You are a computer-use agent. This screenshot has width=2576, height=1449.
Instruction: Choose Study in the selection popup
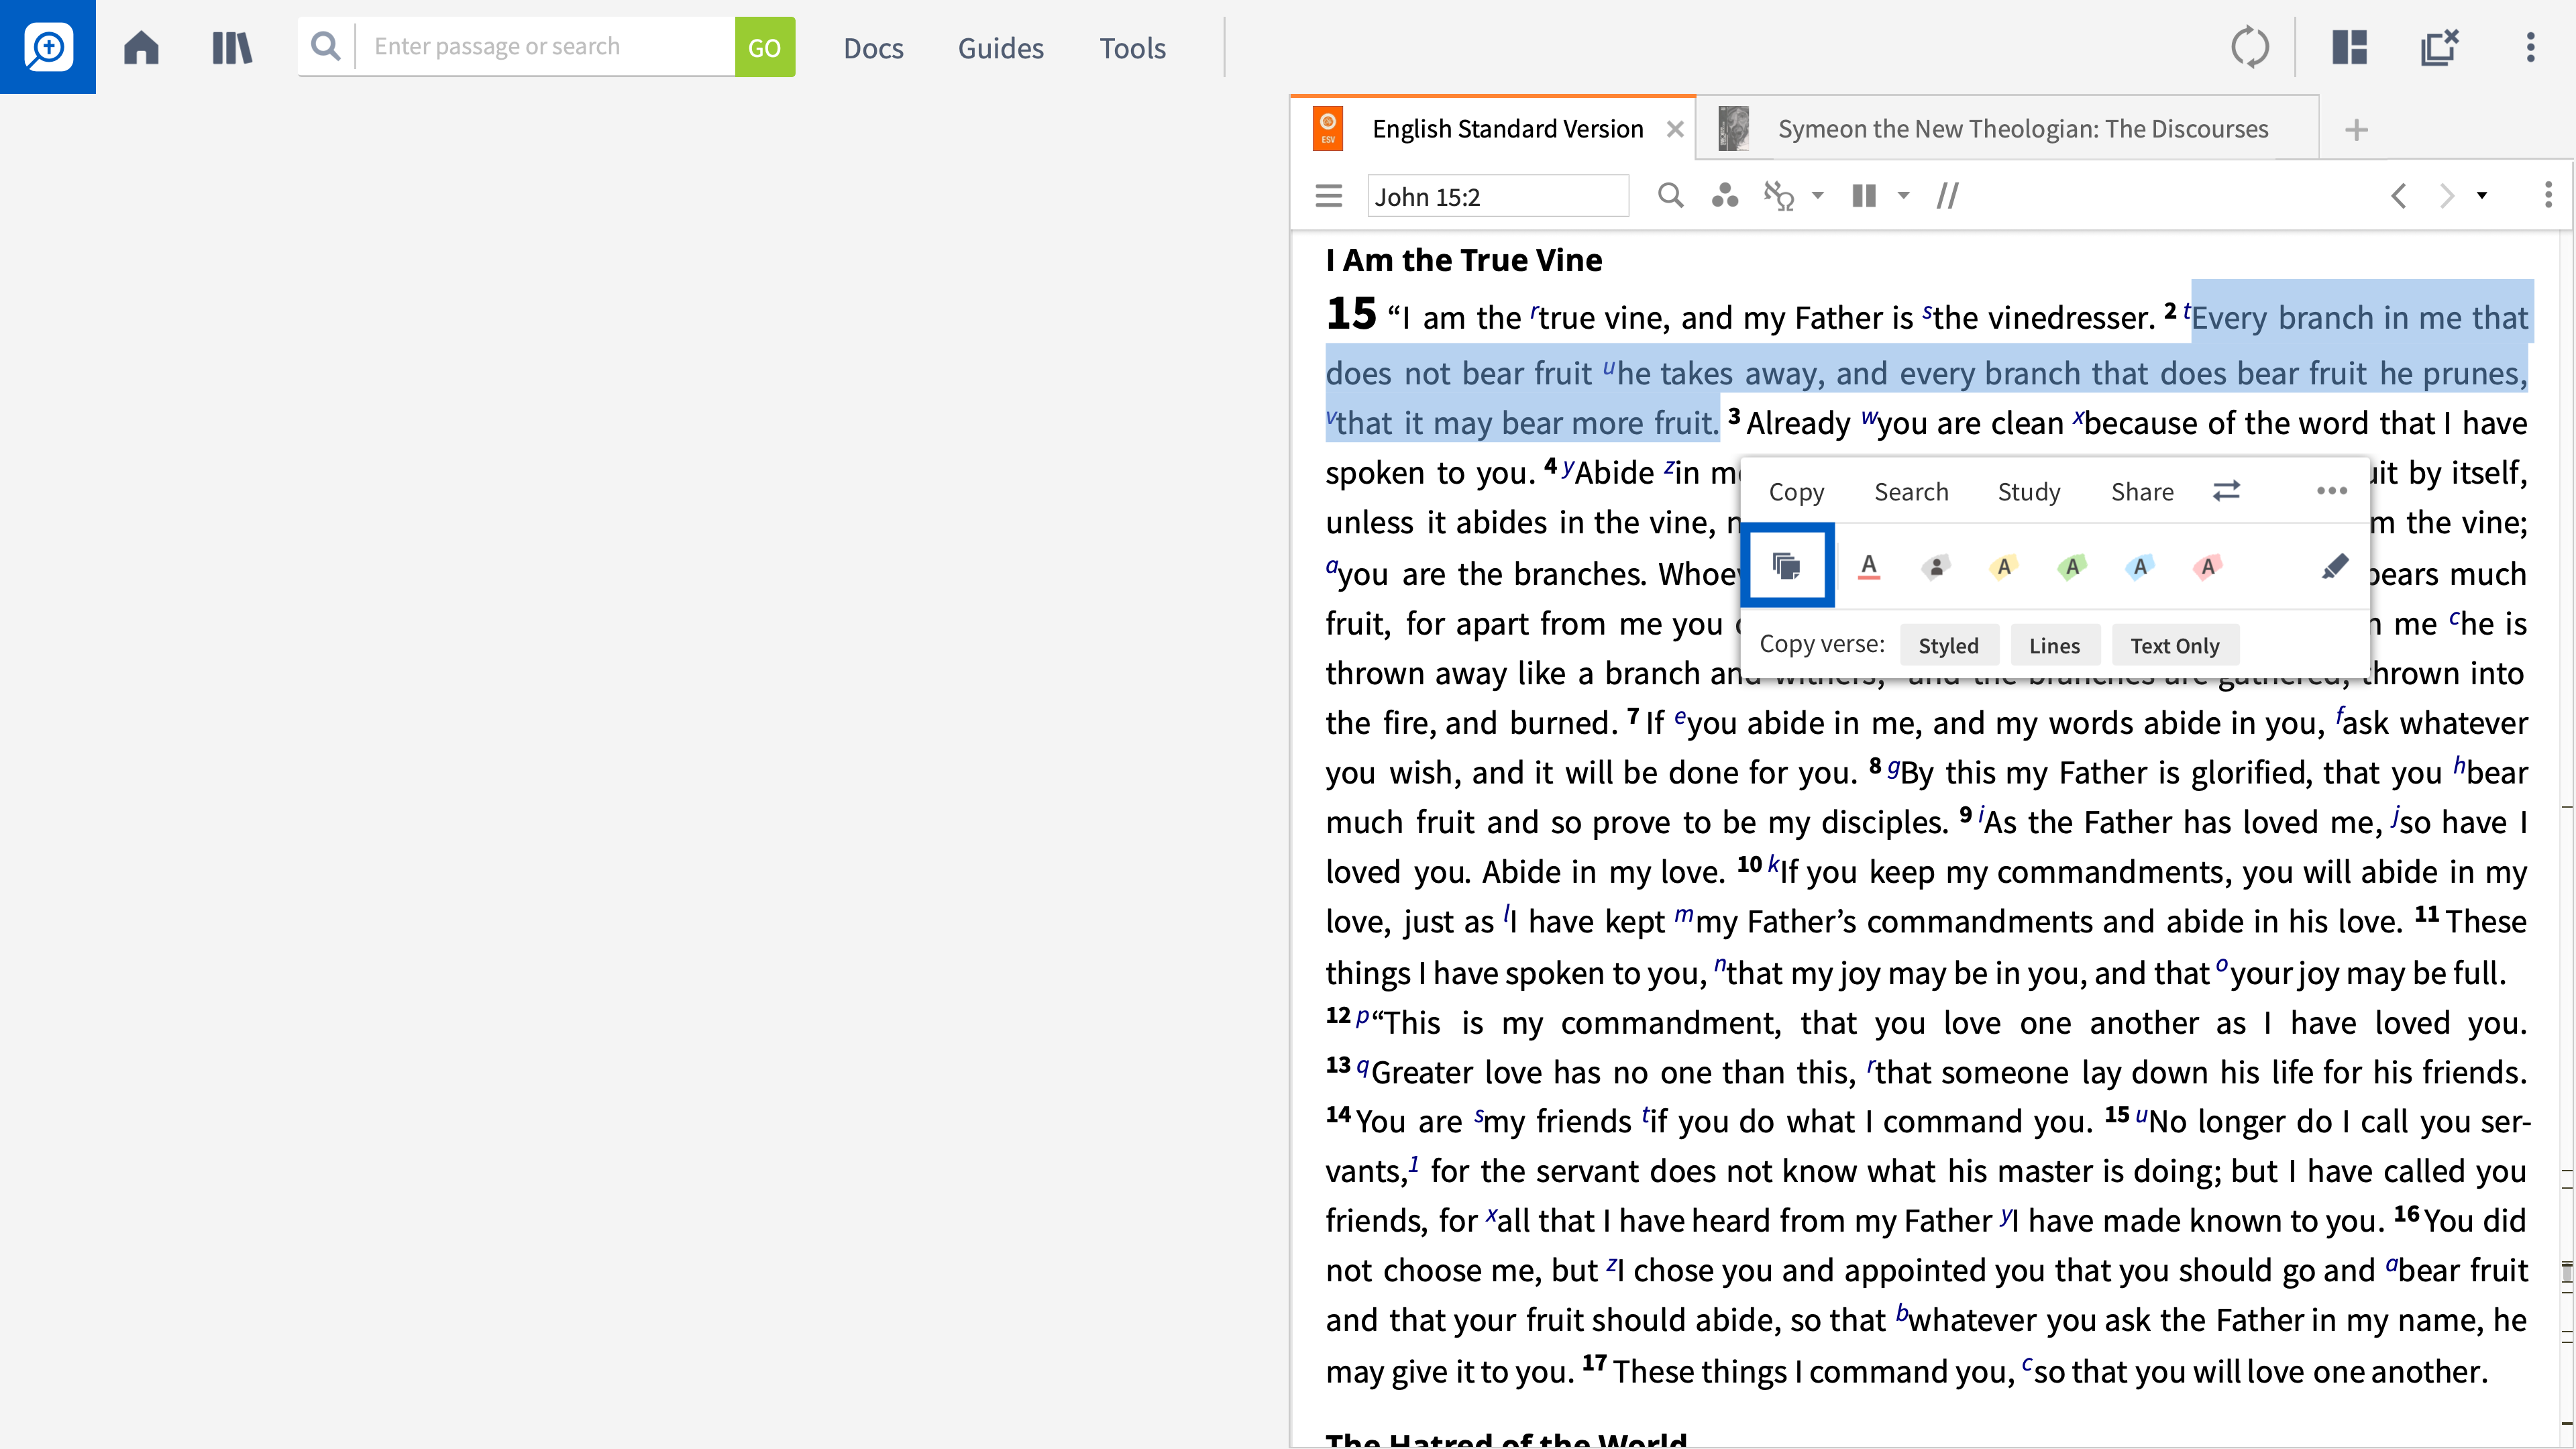[2029, 492]
